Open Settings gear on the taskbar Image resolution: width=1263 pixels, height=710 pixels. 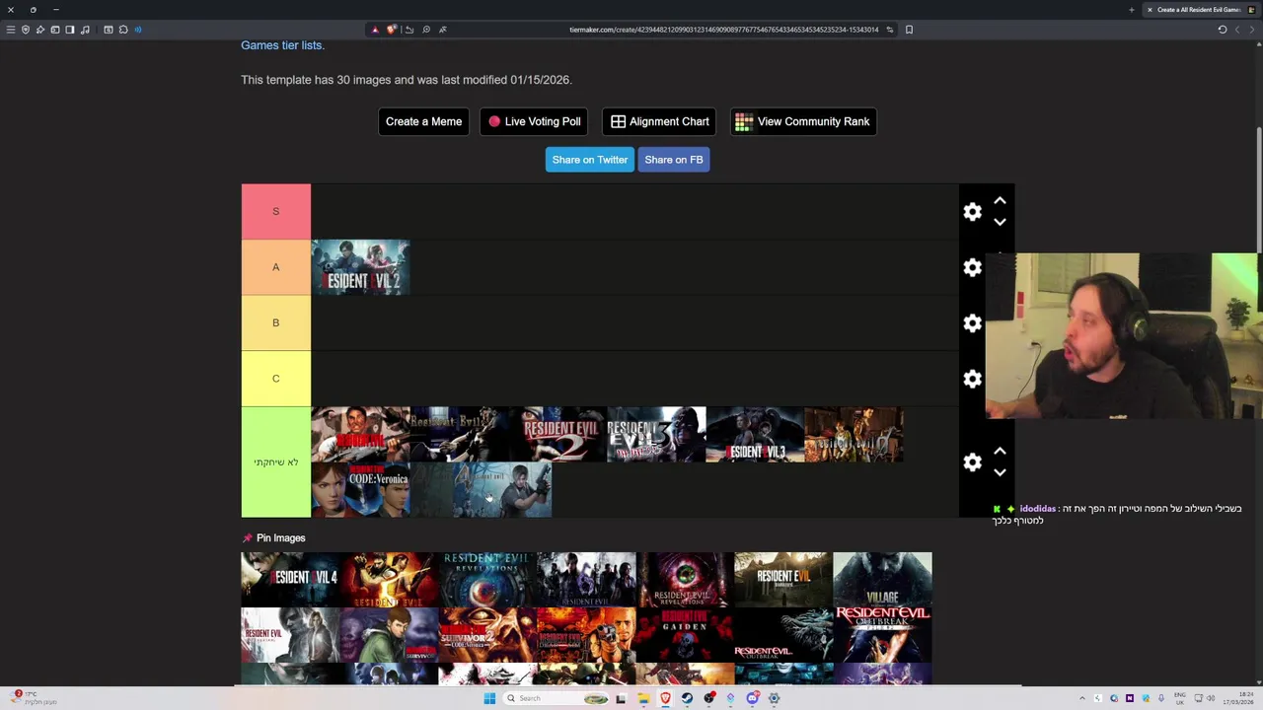point(774,698)
